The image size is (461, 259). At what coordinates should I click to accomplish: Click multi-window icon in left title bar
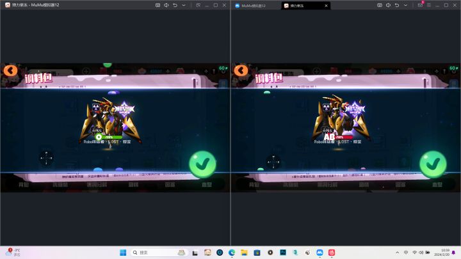pos(198,5)
